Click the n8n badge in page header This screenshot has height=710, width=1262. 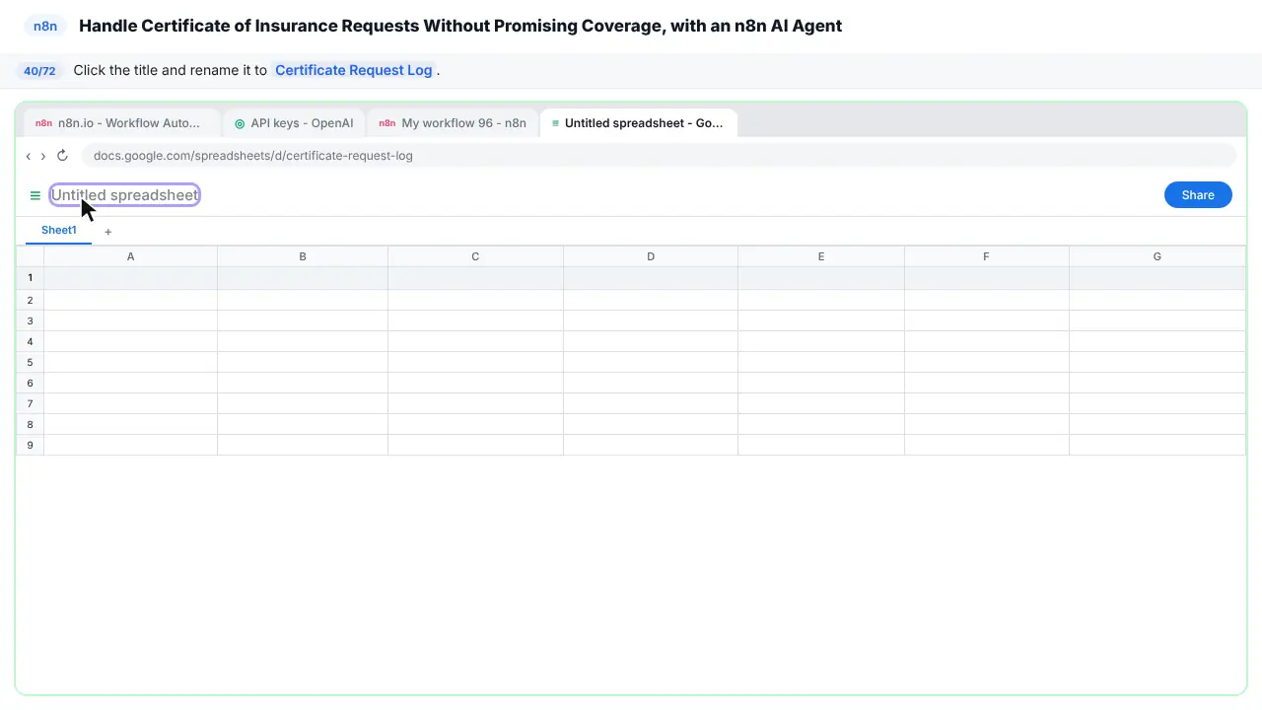(x=45, y=27)
